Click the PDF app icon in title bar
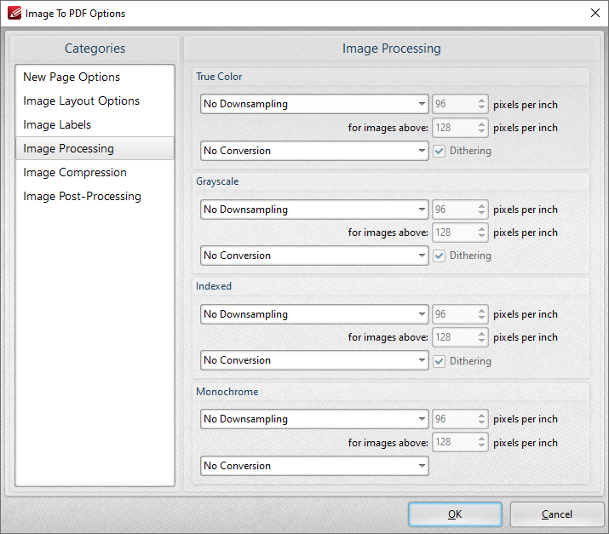Viewport: 609px width, 534px height. [14, 14]
